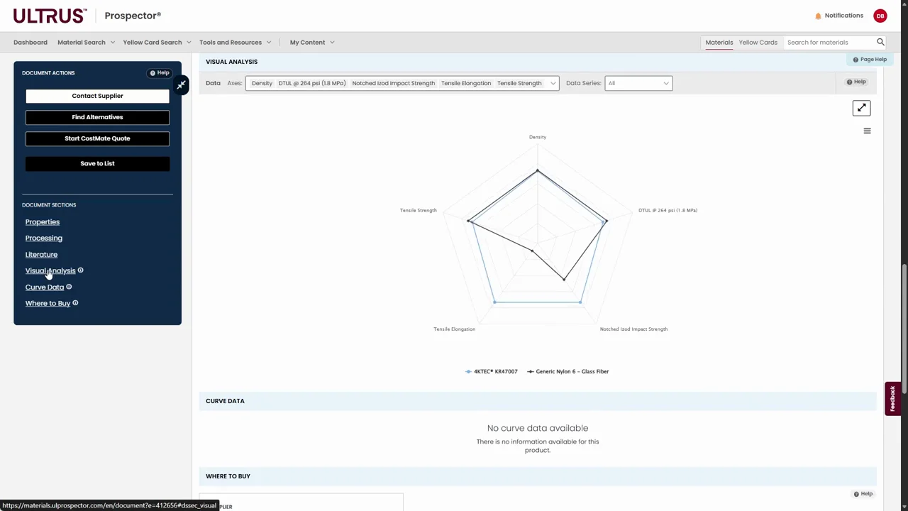Screen dimensions: 908x511
Task: Click Start CostMate Quote button
Action: click(x=97, y=138)
